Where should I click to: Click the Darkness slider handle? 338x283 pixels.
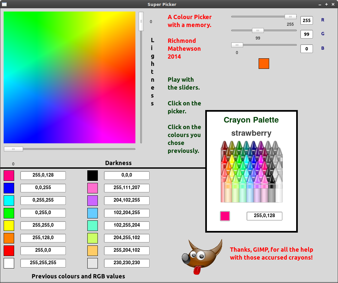(14, 149)
